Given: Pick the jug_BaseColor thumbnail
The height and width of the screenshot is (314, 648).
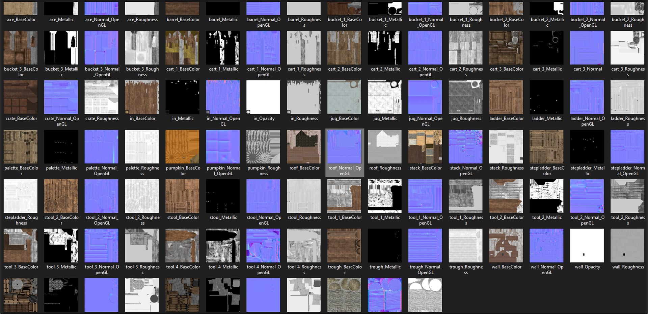Looking at the screenshot, I should (x=344, y=97).
